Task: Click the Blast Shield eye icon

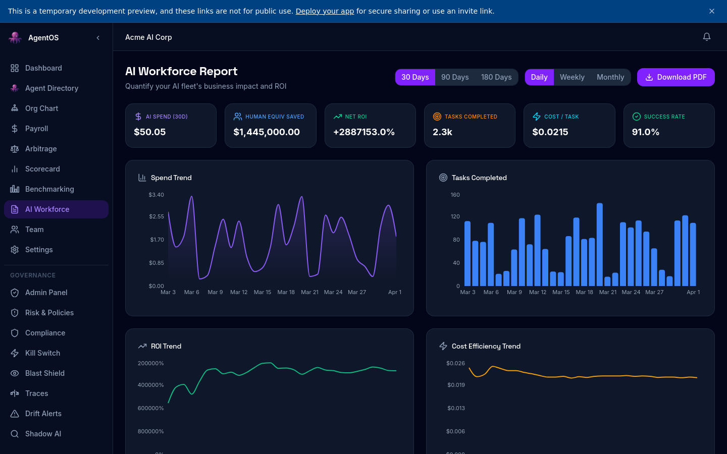Action: (15, 373)
